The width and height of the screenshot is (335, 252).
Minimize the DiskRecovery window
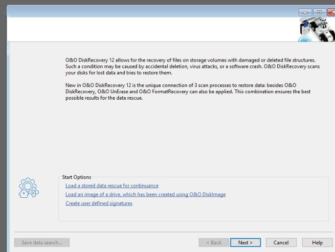coord(305,12)
